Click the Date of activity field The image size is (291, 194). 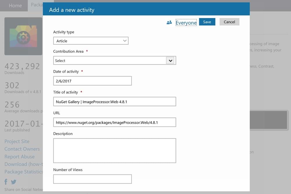pos(93,81)
